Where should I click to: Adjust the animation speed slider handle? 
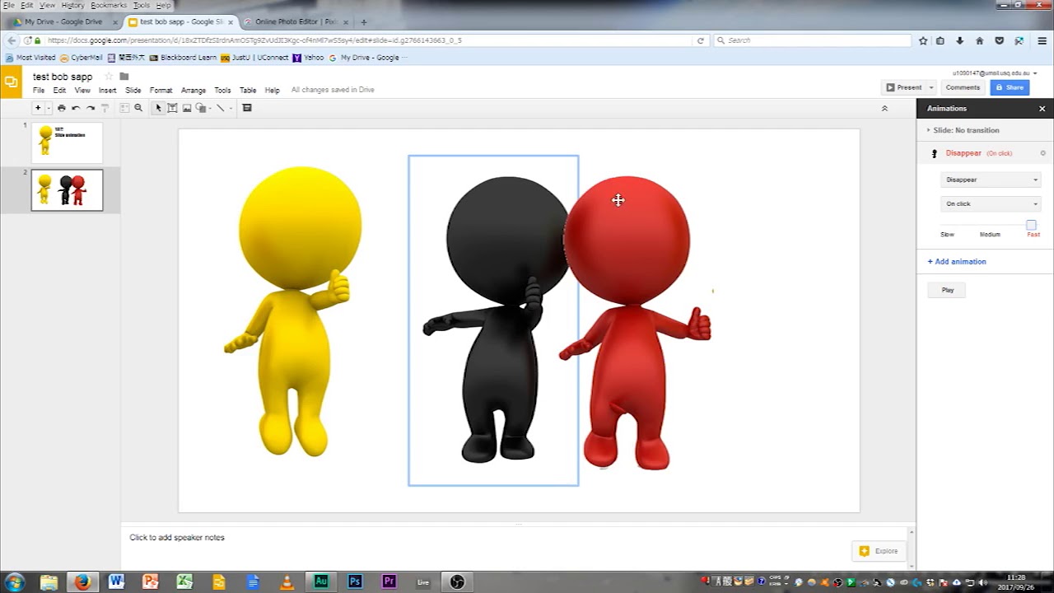[x=1031, y=225]
